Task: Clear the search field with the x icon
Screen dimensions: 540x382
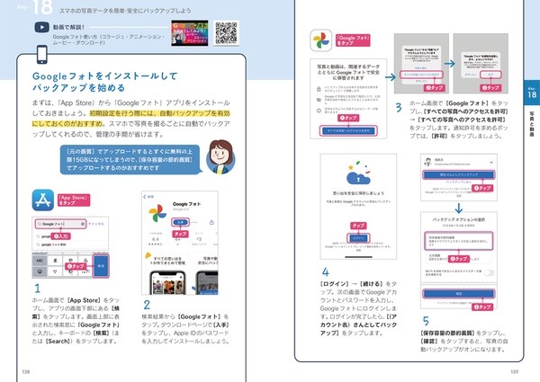Action: click(x=83, y=224)
